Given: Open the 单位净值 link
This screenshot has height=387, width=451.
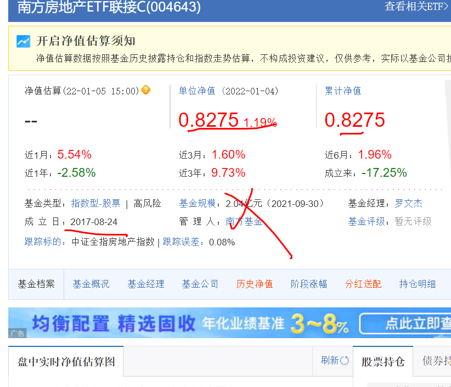Looking at the screenshot, I should (x=197, y=91).
